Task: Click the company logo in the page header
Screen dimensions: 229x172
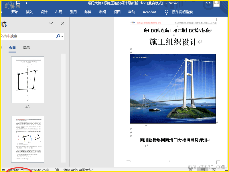Action: point(133,23)
